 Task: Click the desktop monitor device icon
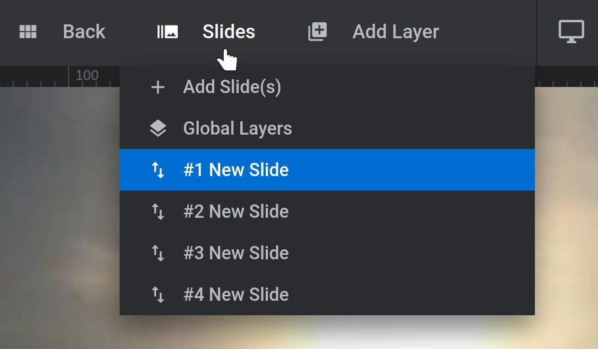click(571, 32)
